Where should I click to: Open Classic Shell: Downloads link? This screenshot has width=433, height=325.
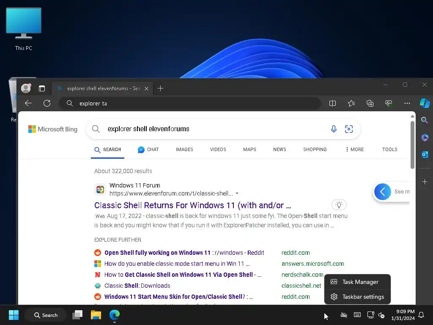(137, 286)
